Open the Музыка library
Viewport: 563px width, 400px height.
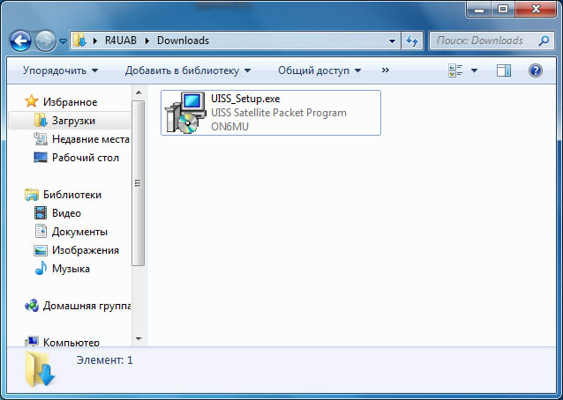coord(71,269)
